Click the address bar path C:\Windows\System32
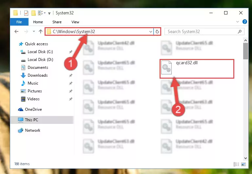 [74, 31]
